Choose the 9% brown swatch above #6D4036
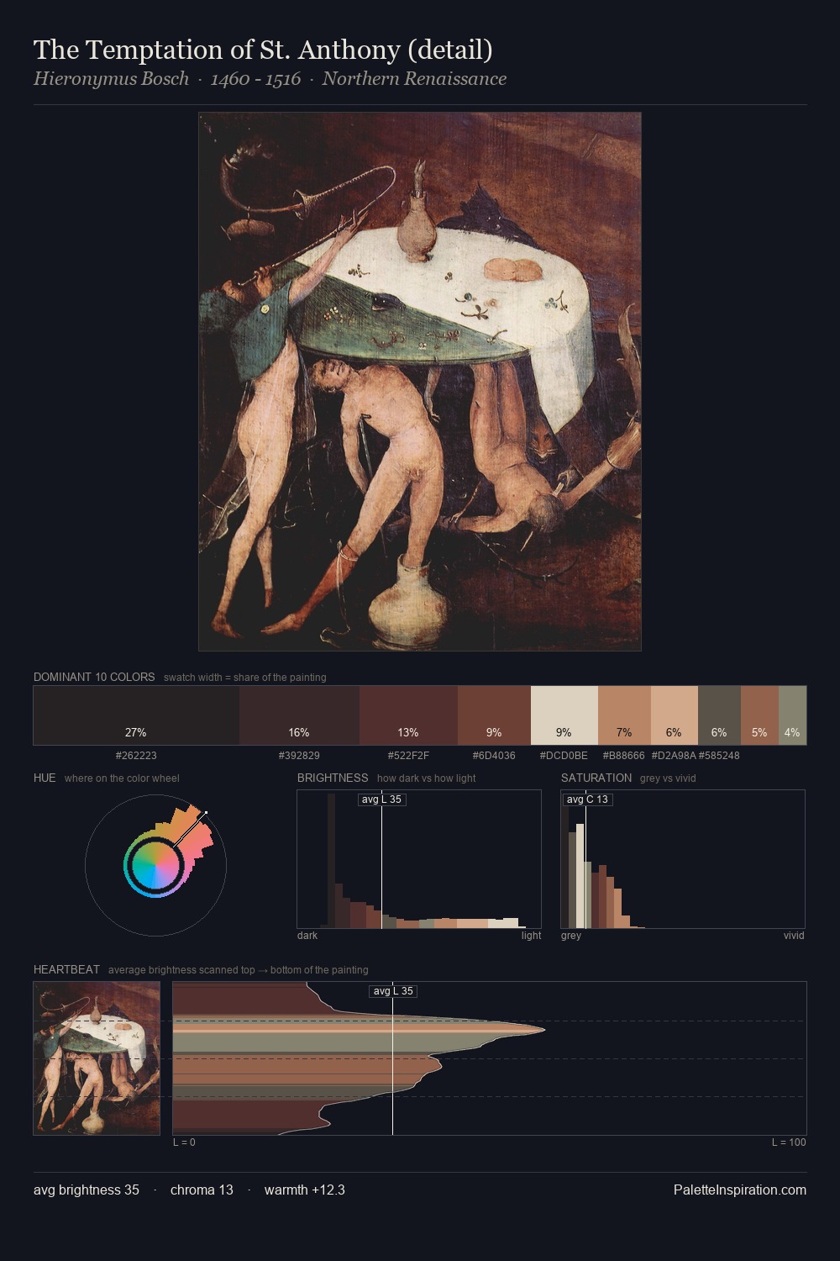 click(x=494, y=715)
